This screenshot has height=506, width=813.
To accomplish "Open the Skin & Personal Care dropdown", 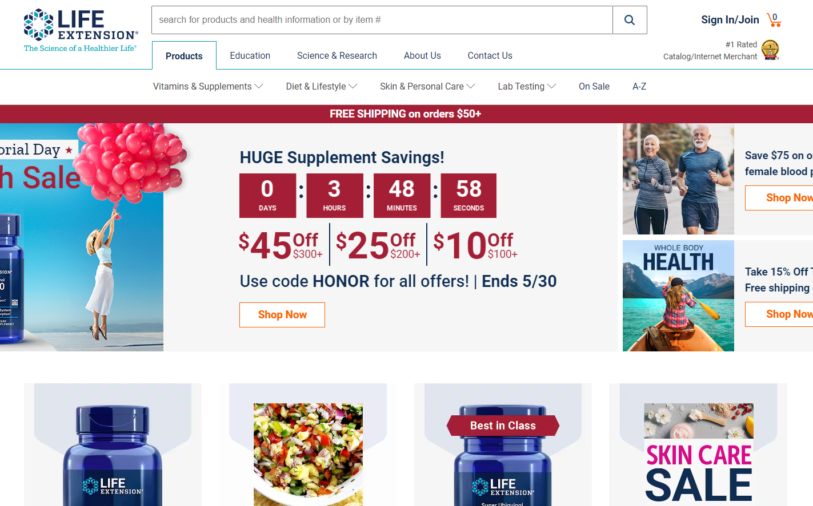I will (427, 87).
